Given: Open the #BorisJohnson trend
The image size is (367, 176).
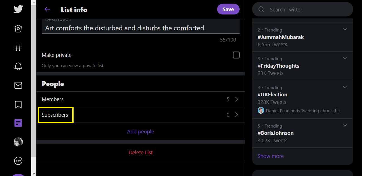Looking at the screenshot, I should (302, 133).
